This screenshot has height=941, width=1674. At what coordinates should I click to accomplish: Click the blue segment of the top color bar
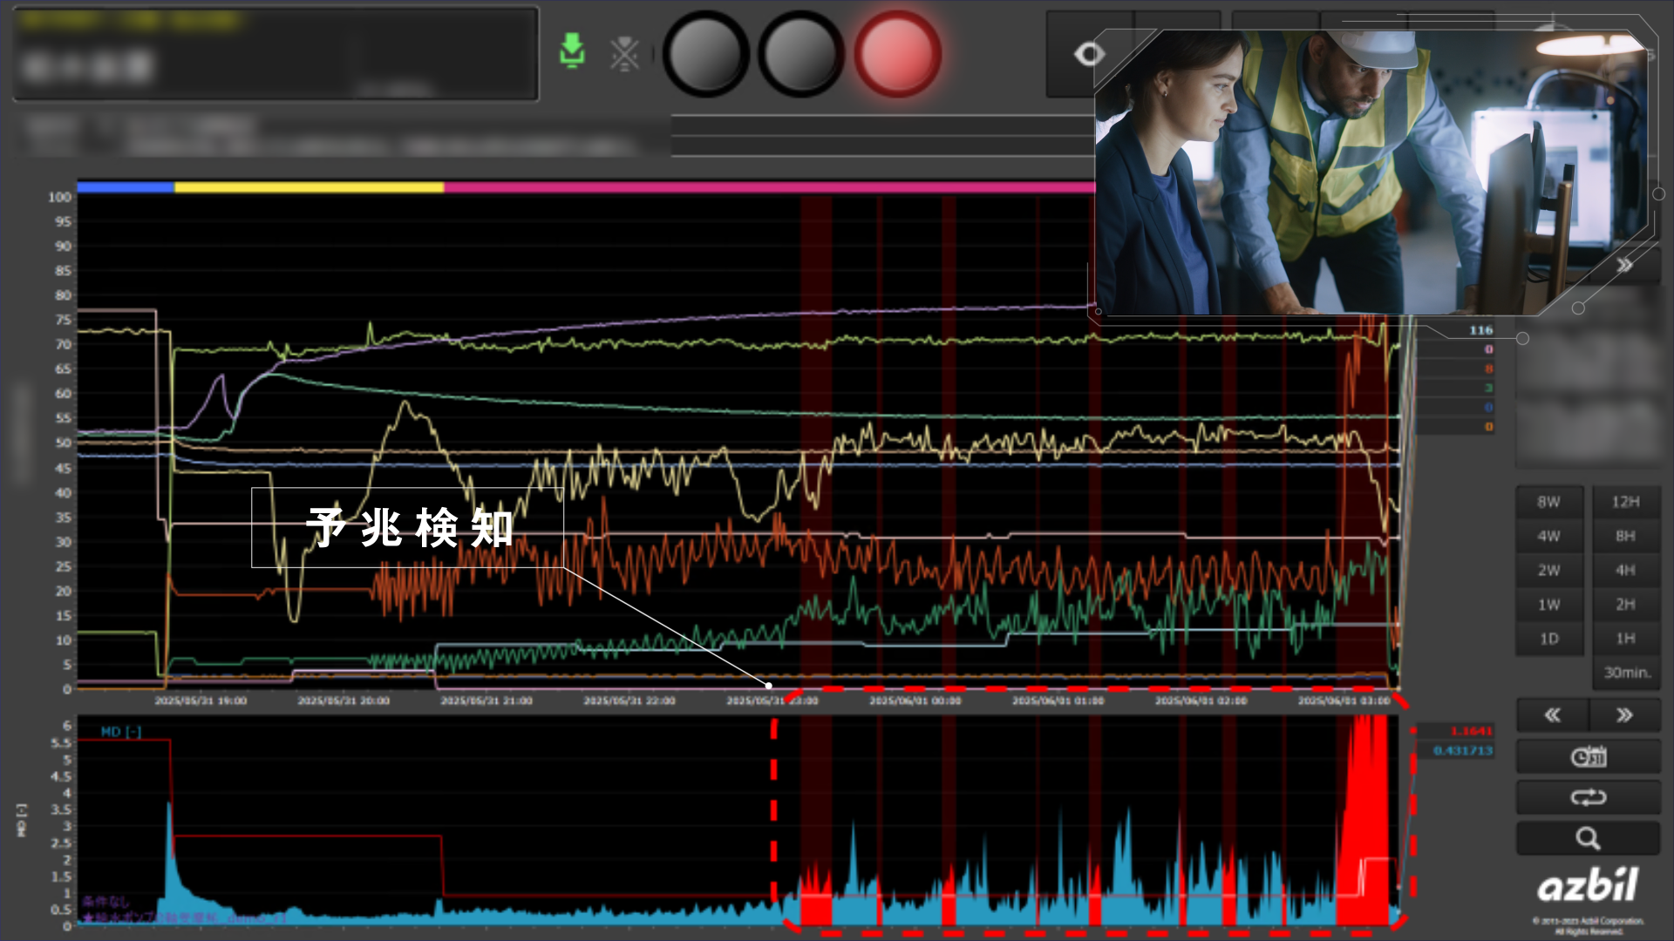(x=125, y=186)
